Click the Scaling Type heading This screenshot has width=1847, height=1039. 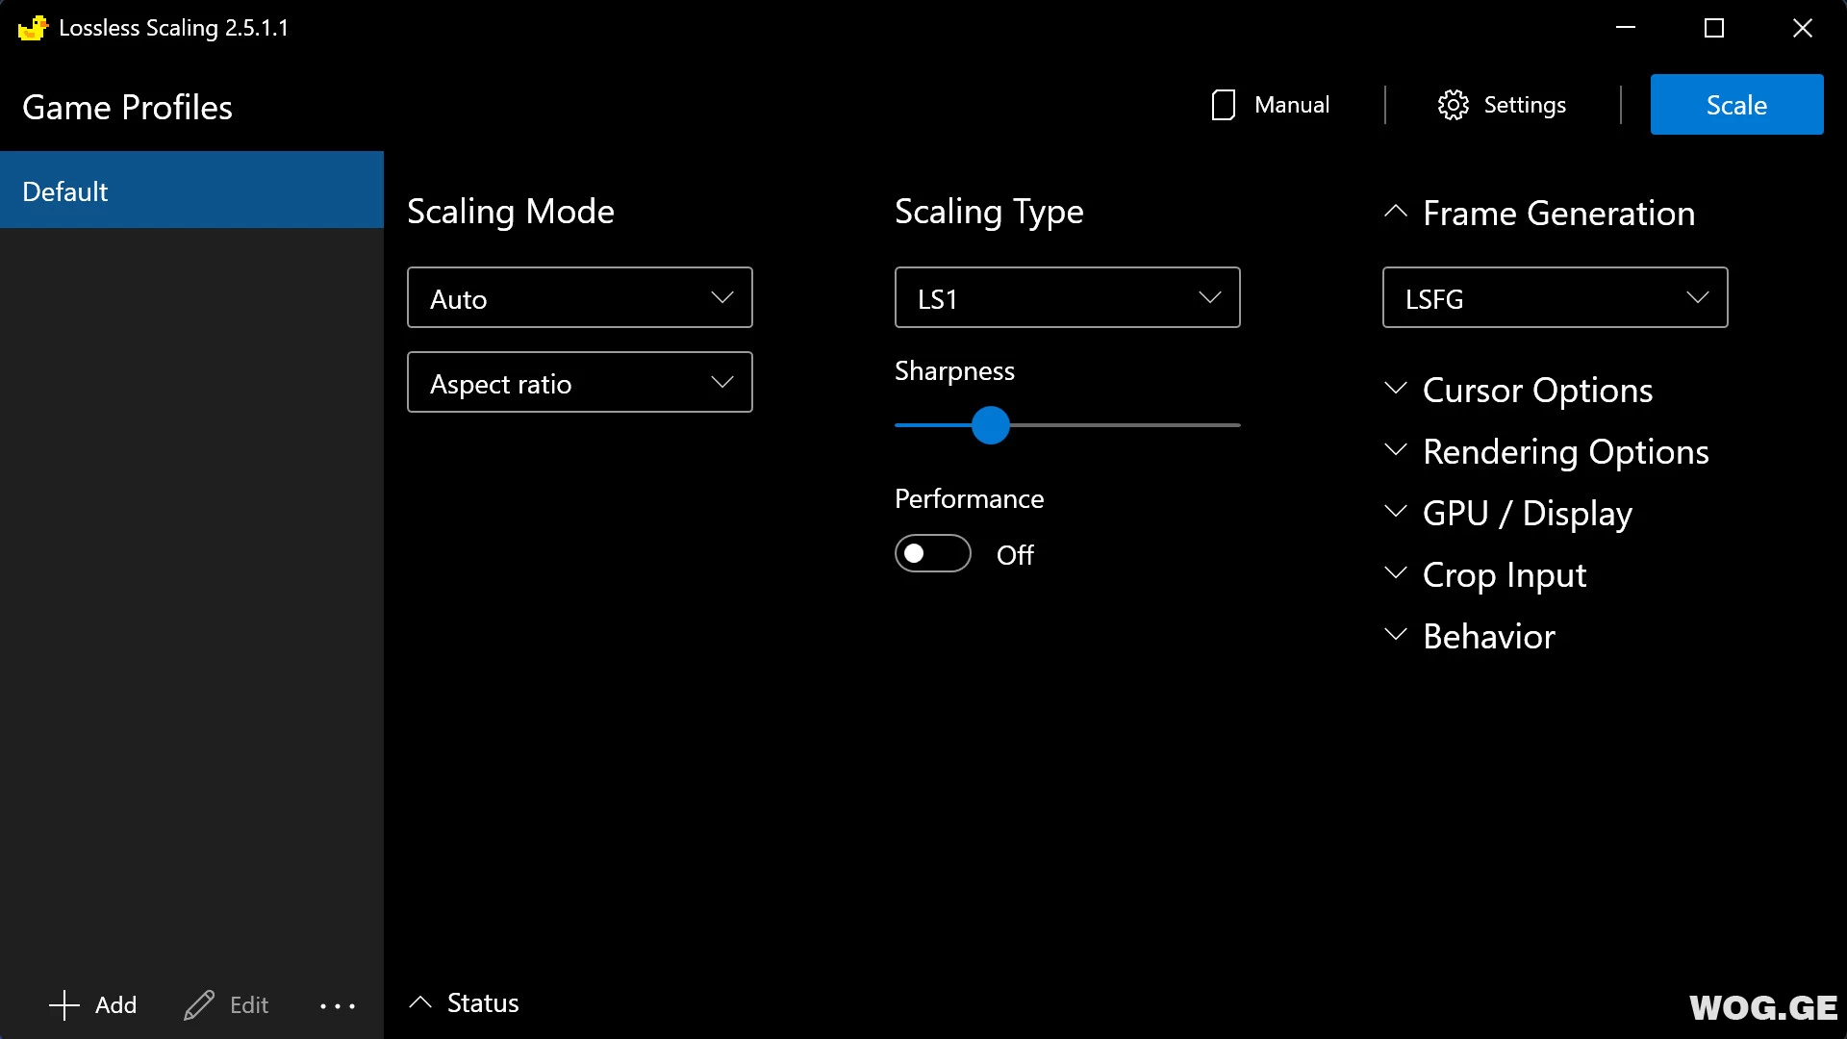coord(989,211)
